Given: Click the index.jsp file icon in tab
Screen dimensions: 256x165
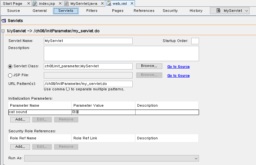Looking at the screenshot, I should pyautogui.click(x=35, y=4).
